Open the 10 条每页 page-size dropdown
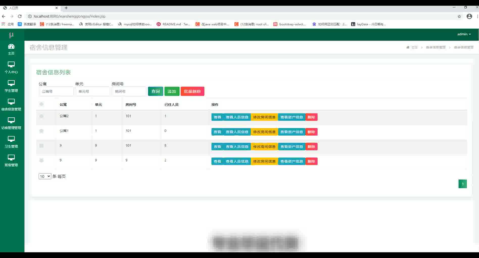Viewport: 479px width, 258px height. [x=45, y=176]
